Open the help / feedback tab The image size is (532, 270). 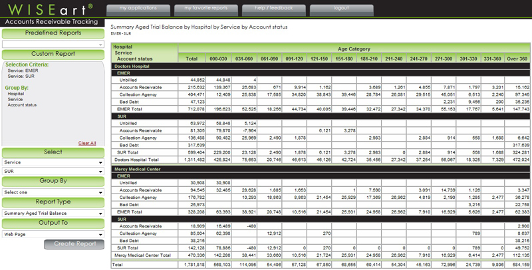pyautogui.click(x=273, y=10)
